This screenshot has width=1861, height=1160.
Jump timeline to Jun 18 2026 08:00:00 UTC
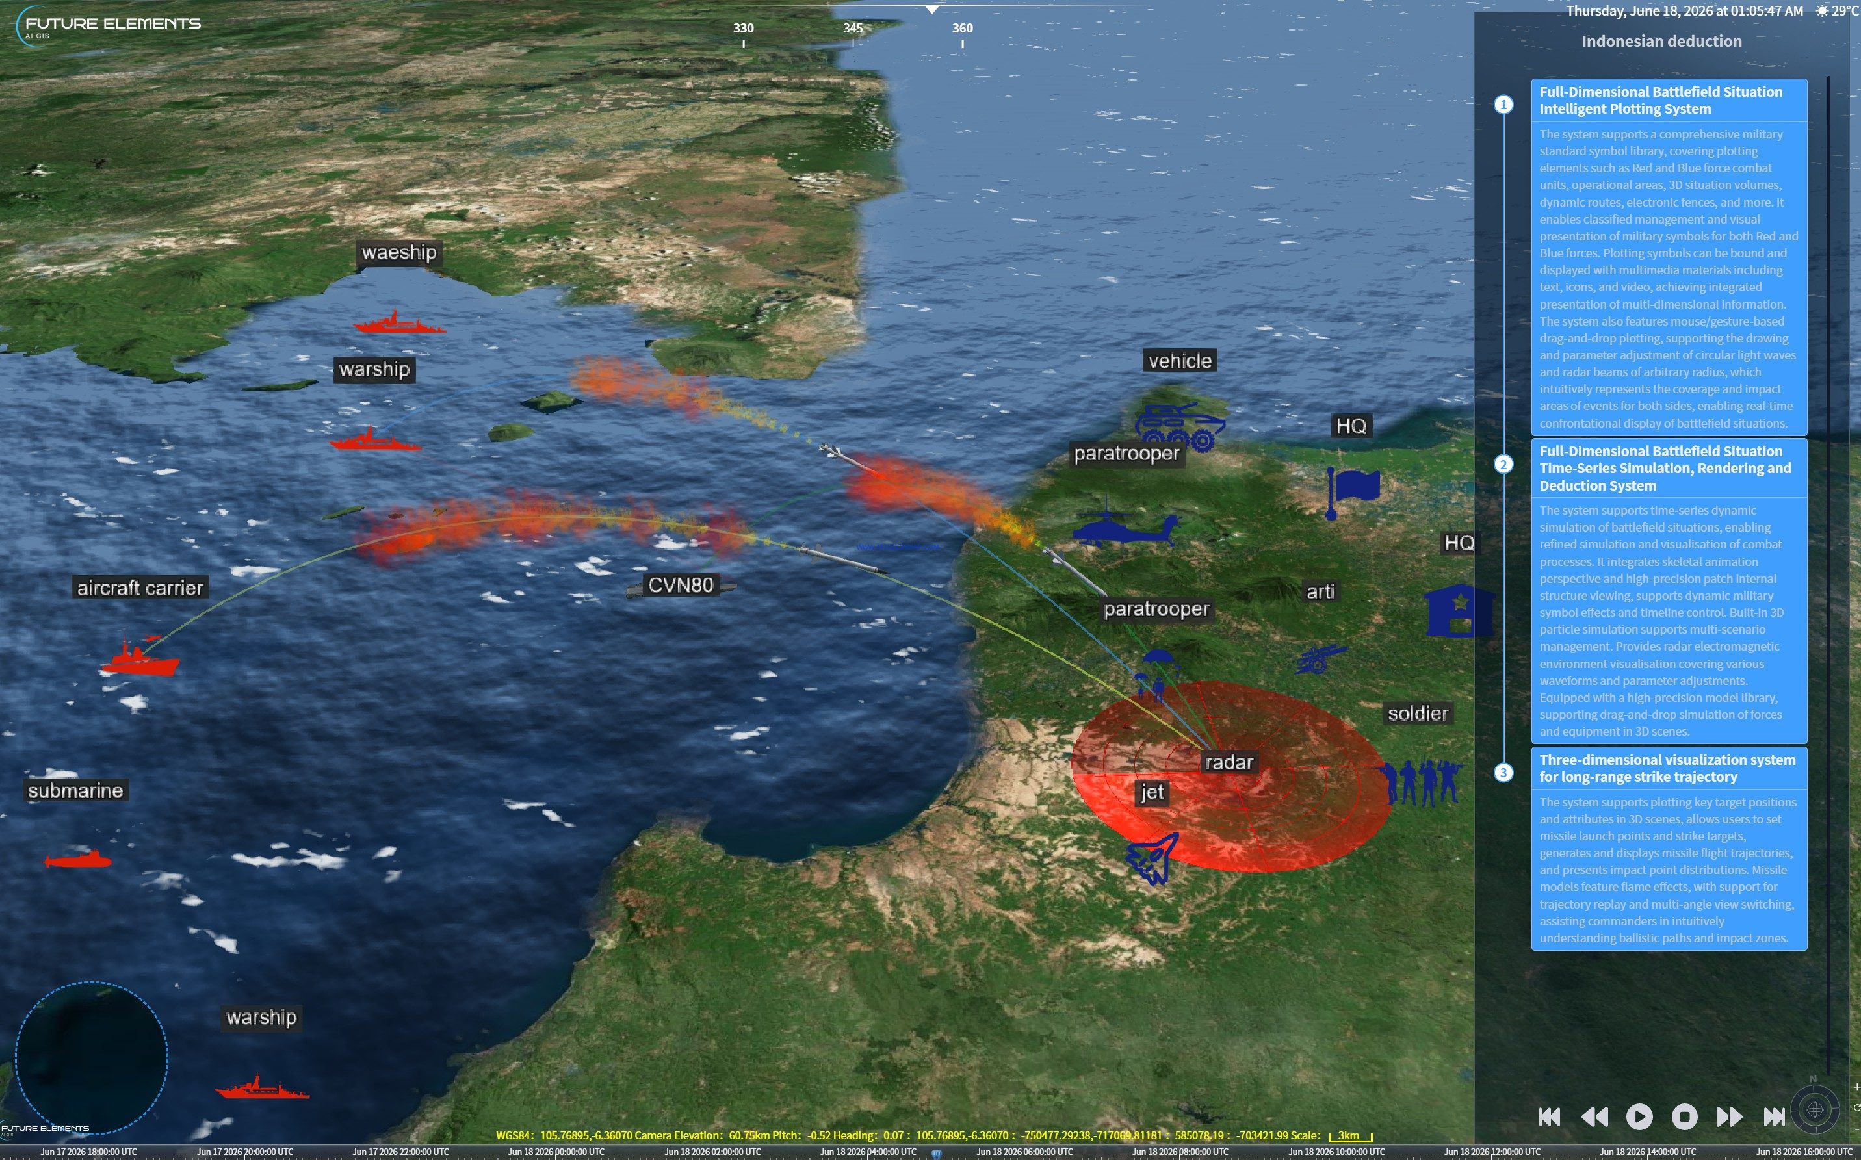tap(1180, 1152)
